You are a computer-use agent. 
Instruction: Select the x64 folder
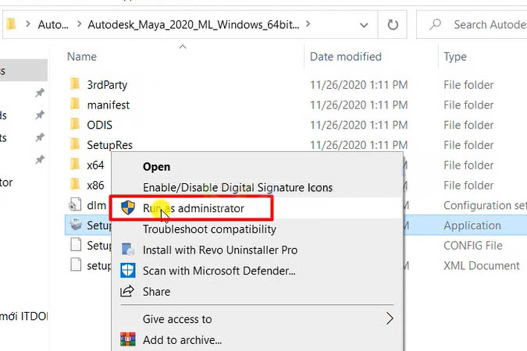click(x=95, y=165)
